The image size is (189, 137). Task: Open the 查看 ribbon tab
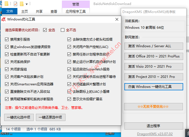point(54,11)
